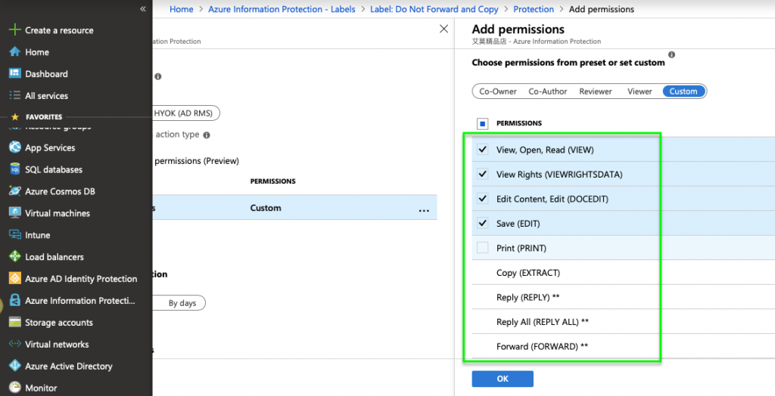The height and width of the screenshot is (396, 775).
Task: Uncheck View, Open, Read (VIEW) permission
Action: pos(483,150)
